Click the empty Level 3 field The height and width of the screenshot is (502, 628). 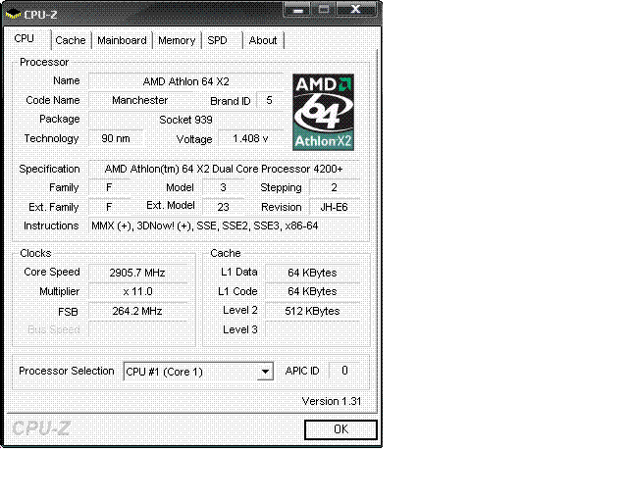[312, 329]
